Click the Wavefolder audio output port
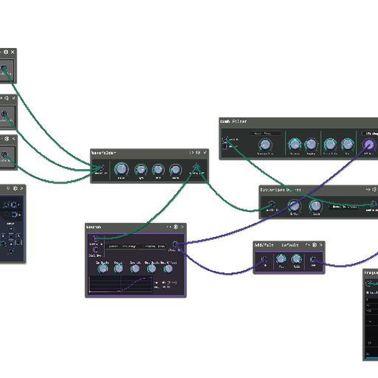Screen dimensions: 378x378 click(x=196, y=167)
